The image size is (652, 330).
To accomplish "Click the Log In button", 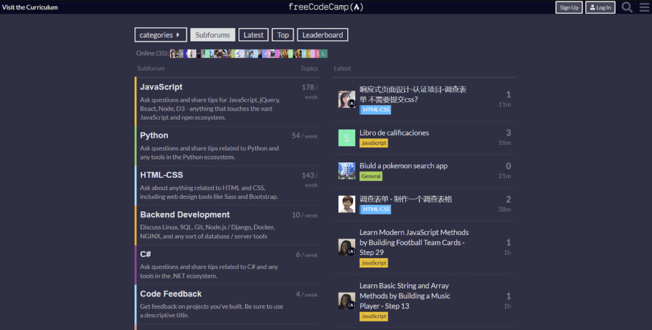I will click(x=600, y=8).
